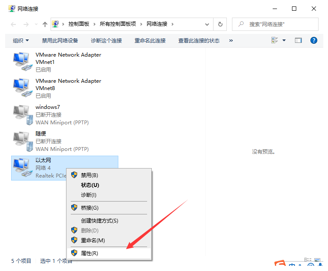Screen dimensions: 328x271
Task: Select the VMnet8 adapter icon
Action: [23, 88]
